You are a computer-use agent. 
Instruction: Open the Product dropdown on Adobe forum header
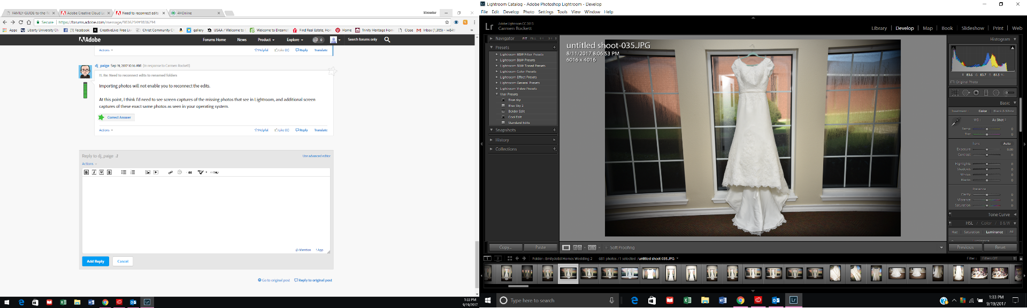(x=266, y=40)
